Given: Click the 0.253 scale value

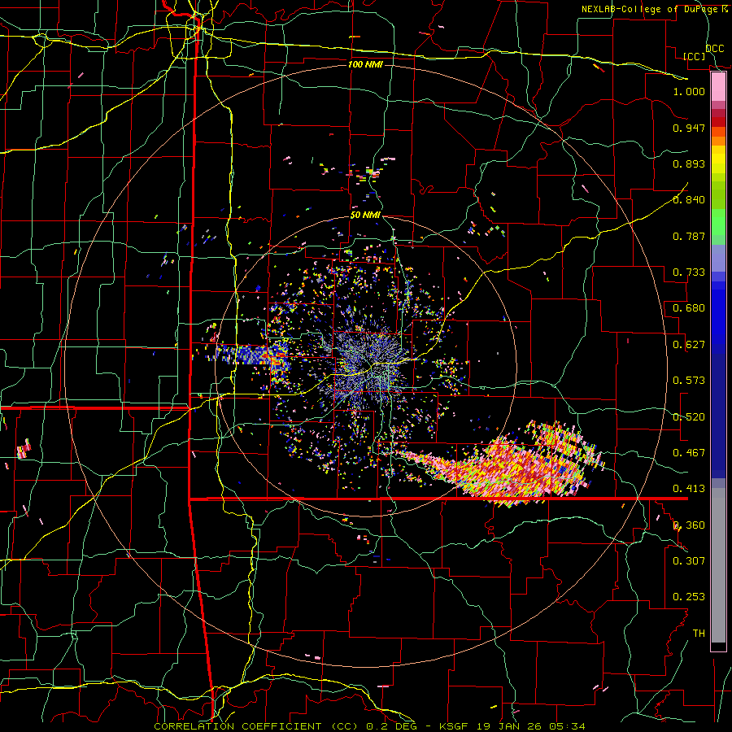Looking at the screenshot, I should (689, 597).
